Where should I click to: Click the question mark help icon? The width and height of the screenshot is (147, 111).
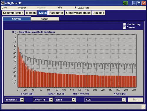[x=75, y=8]
